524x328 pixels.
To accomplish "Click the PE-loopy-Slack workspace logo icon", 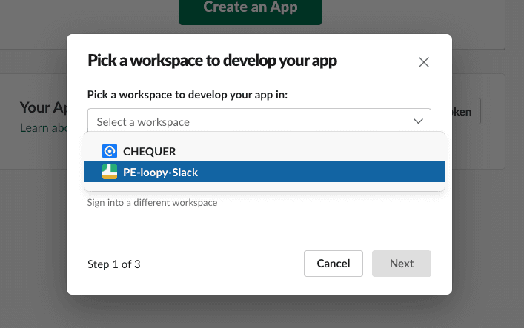I will tap(110, 172).
